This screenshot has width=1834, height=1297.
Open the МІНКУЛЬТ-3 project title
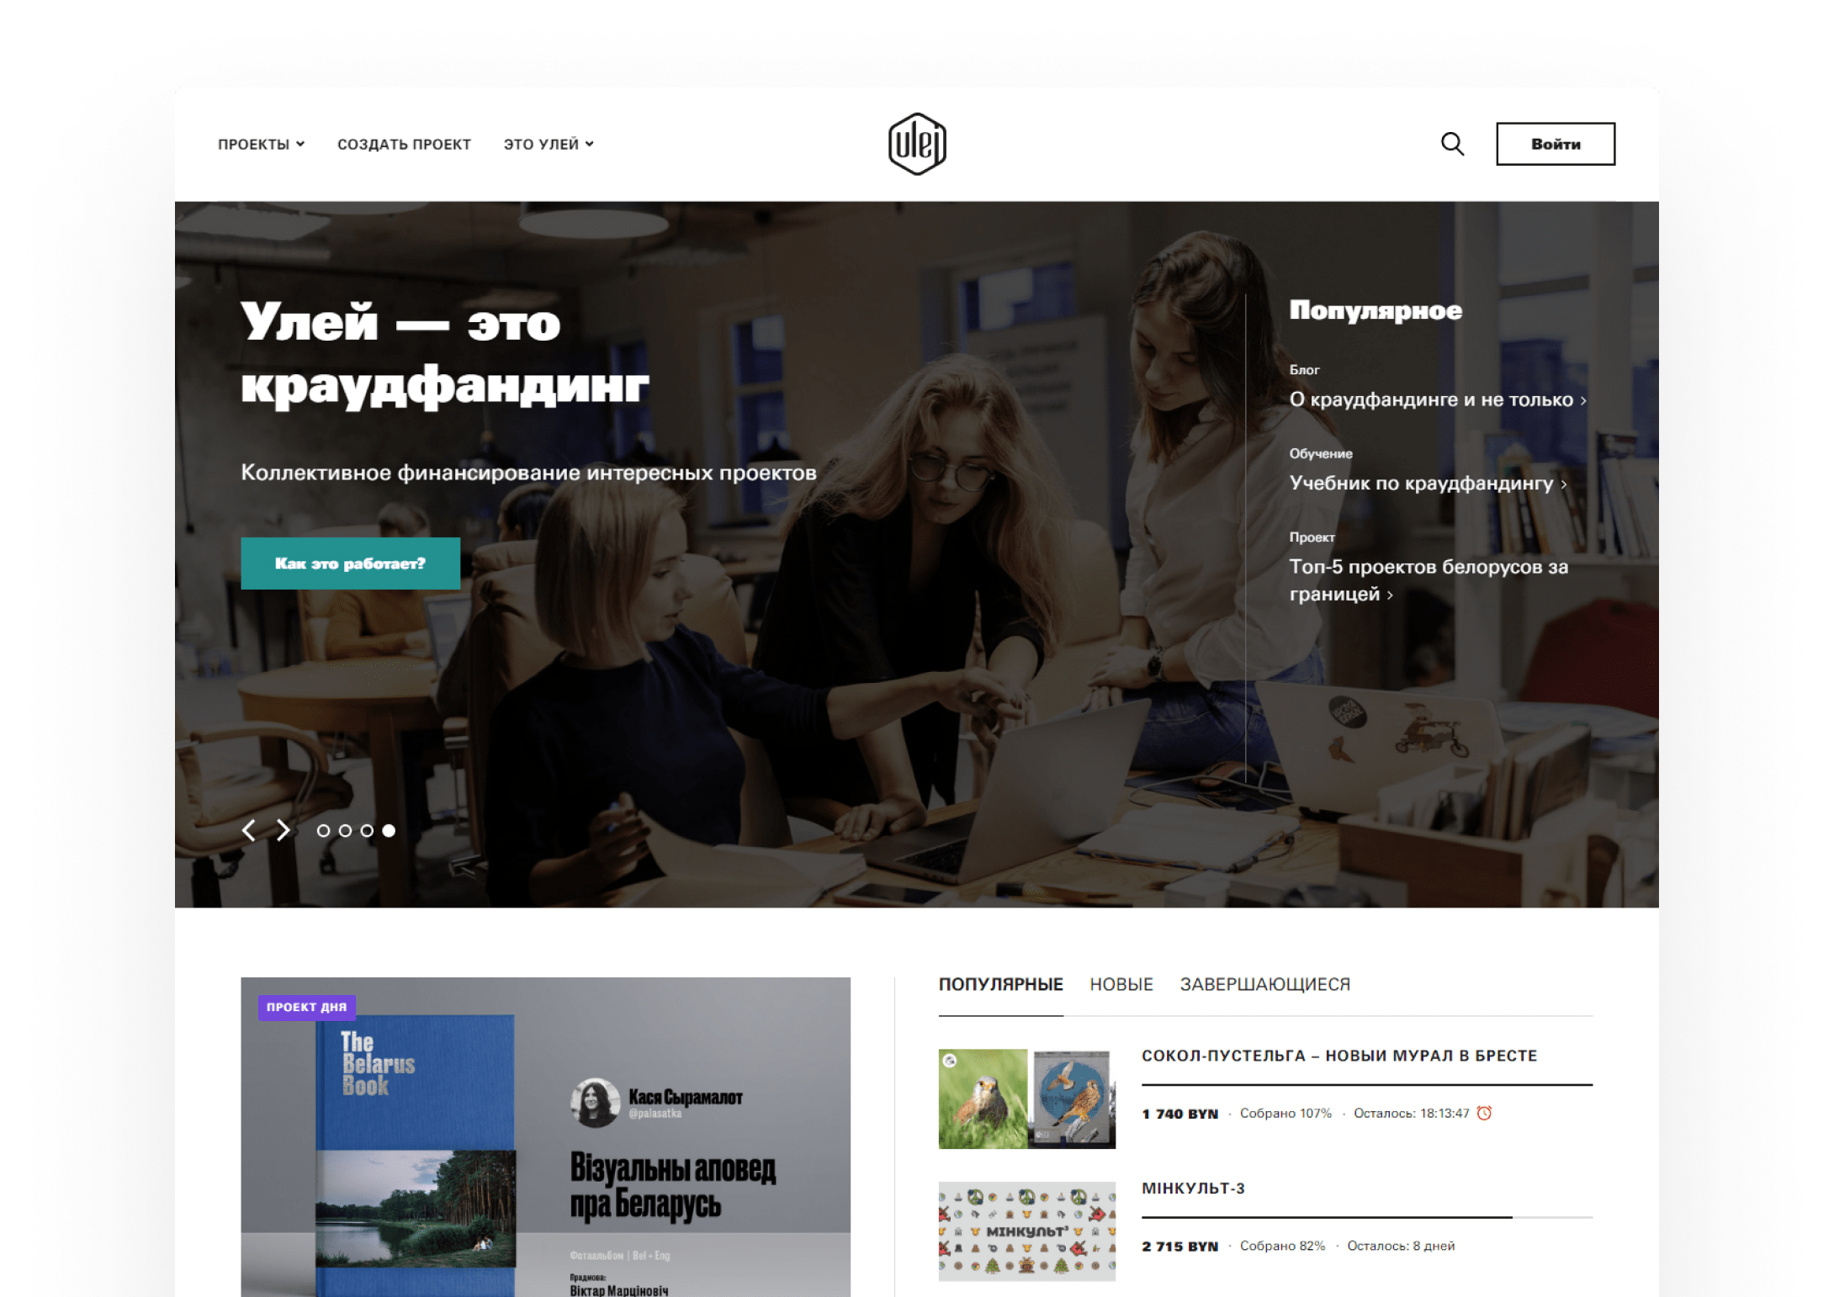[1192, 1188]
